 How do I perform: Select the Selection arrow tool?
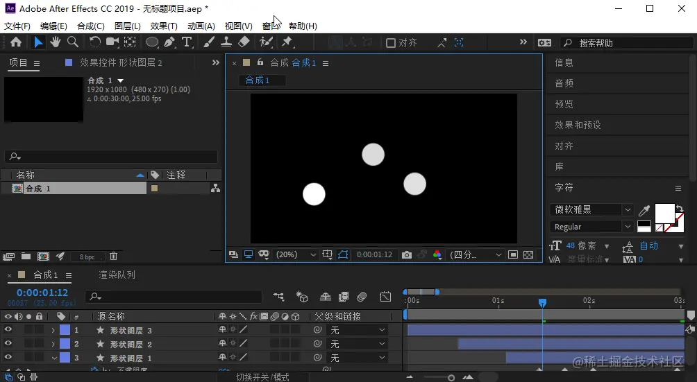pyautogui.click(x=39, y=42)
